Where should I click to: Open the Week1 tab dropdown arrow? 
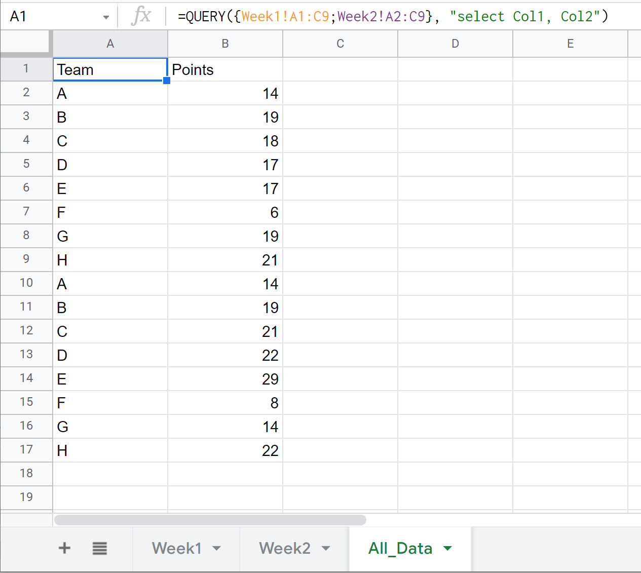217,548
